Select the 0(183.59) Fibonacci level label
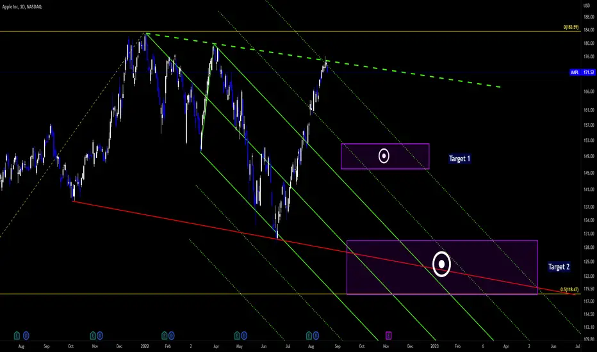The height and width of the screenshot is (352, 597). 571,28
